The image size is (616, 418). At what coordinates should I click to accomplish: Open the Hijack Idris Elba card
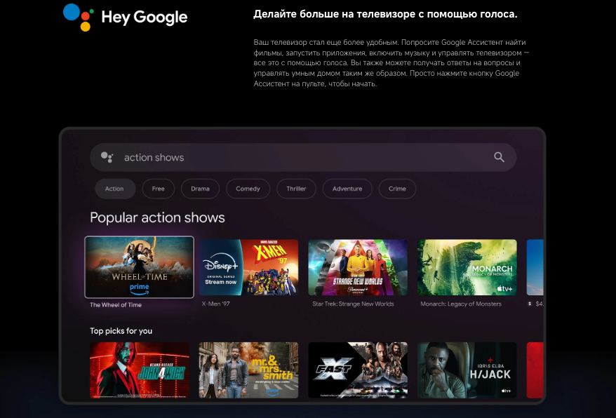pos(467,370)
